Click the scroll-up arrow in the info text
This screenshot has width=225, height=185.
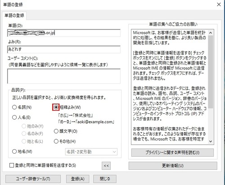(211, 33)
